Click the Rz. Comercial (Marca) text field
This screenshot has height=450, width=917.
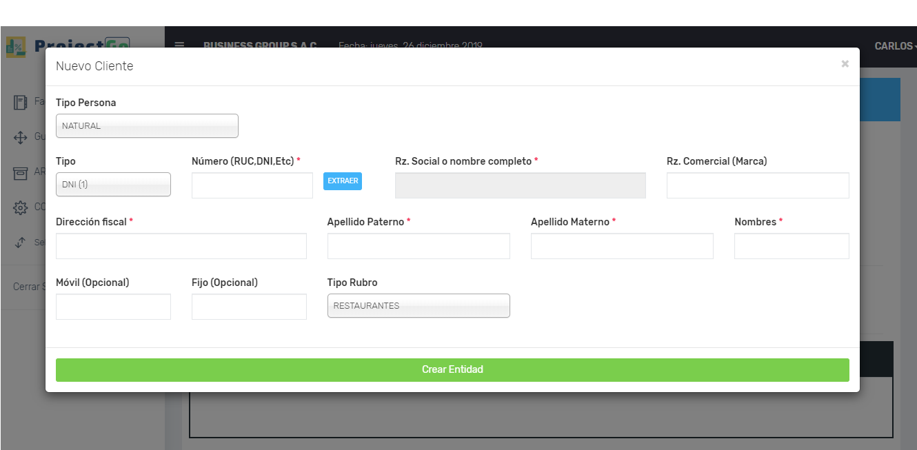(x=757, y=185)
